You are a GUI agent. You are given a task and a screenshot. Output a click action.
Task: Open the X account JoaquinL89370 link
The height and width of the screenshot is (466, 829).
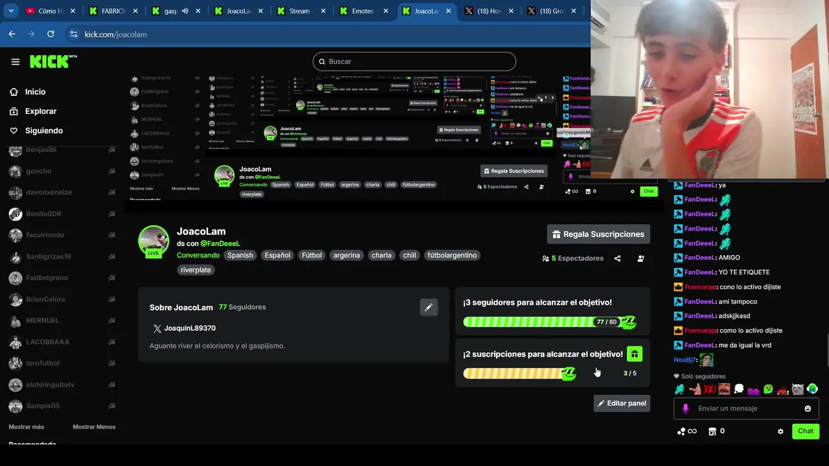pos(184,328)
